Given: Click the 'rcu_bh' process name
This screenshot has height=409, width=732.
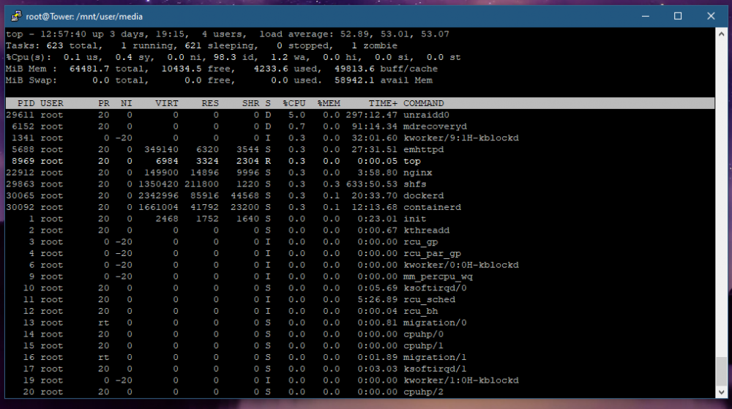Looking at the screenshot, I should tap(421, 312).
